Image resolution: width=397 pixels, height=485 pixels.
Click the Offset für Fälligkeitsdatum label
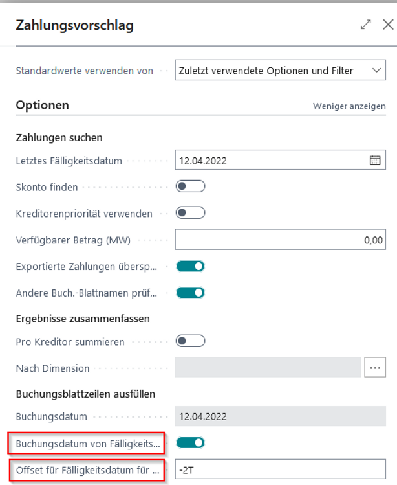tap(87, 469)
